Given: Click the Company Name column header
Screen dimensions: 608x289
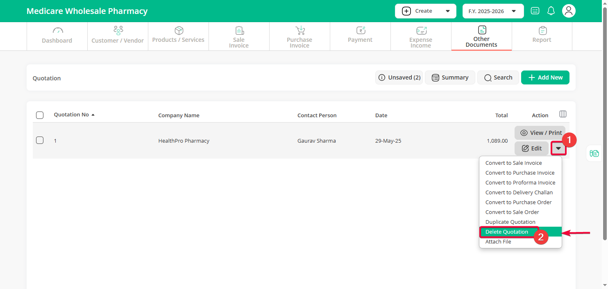Looking at the screenshot, I should coord(179,115).
